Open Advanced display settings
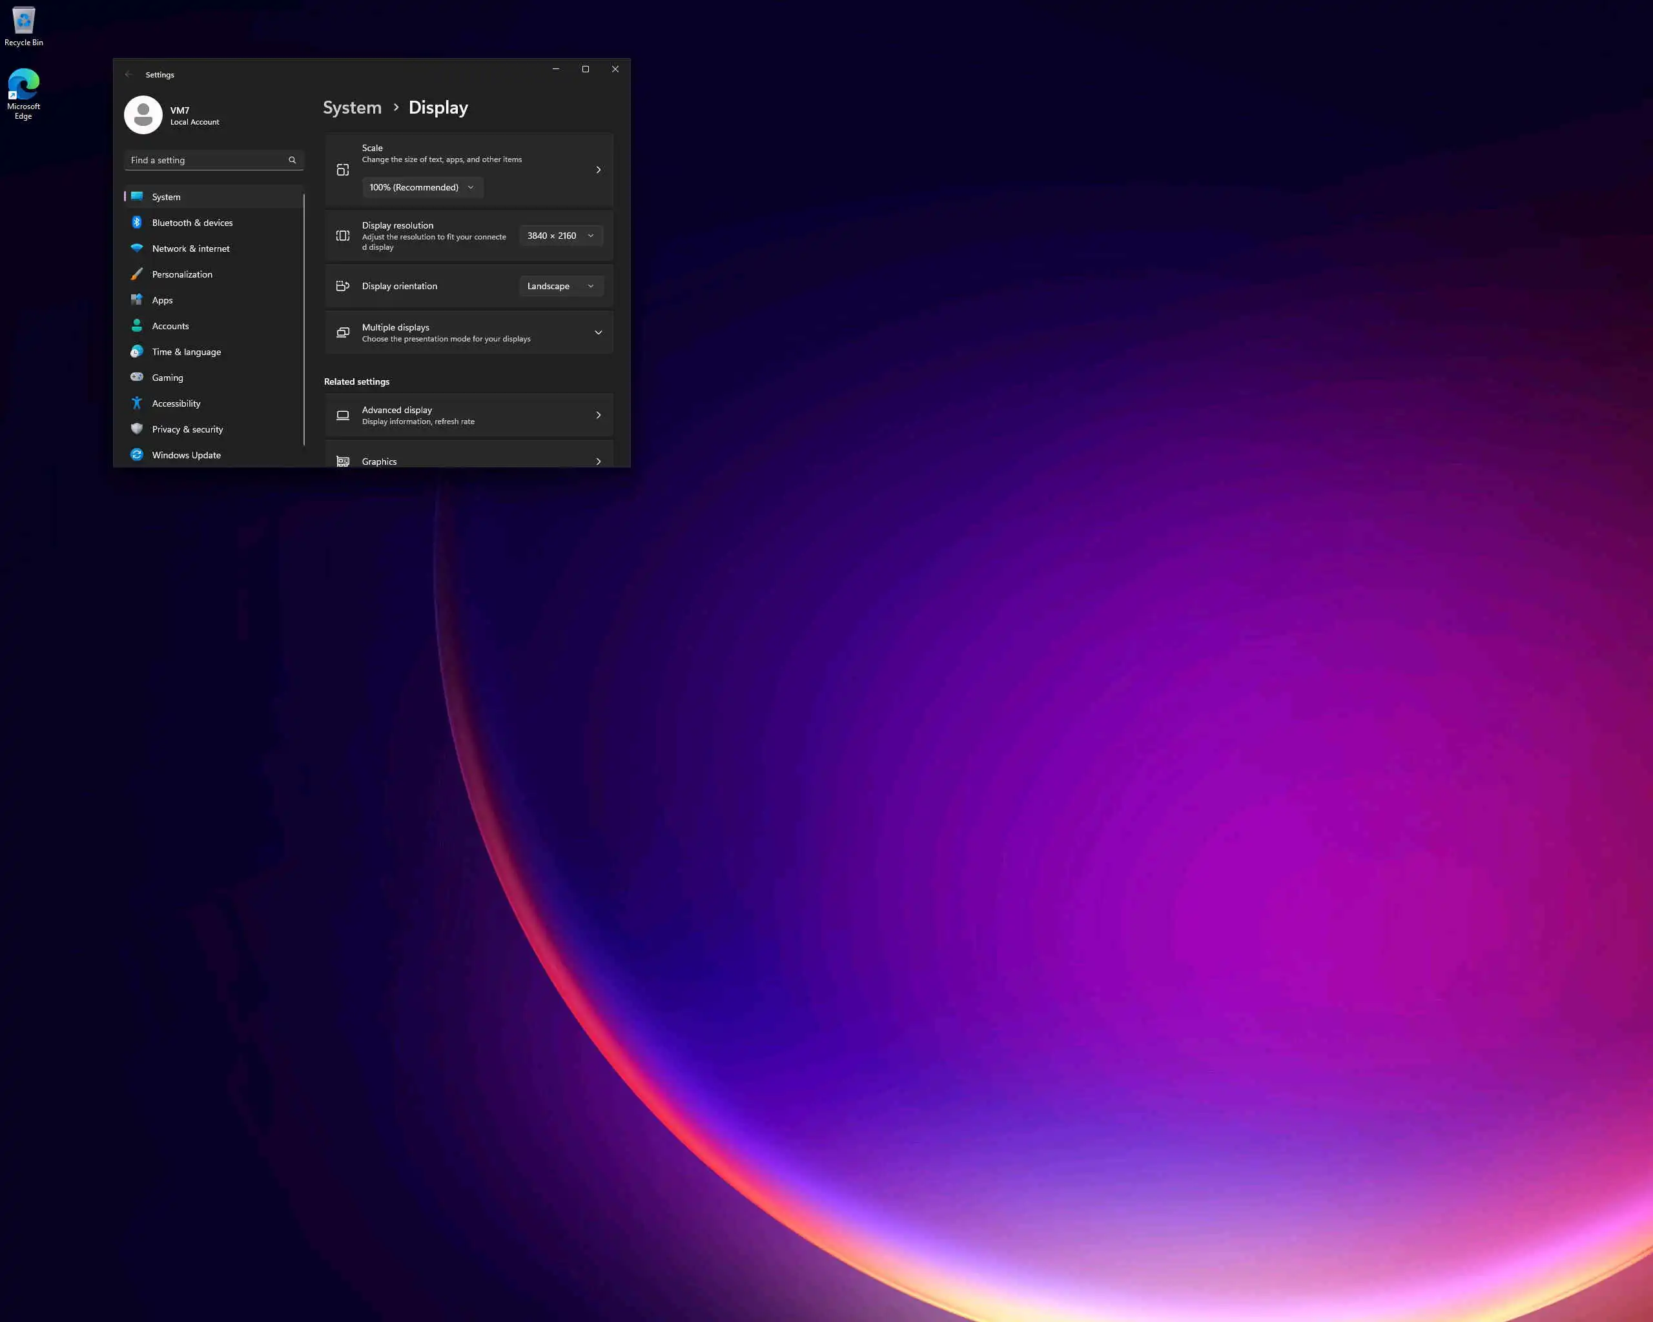 468,415
